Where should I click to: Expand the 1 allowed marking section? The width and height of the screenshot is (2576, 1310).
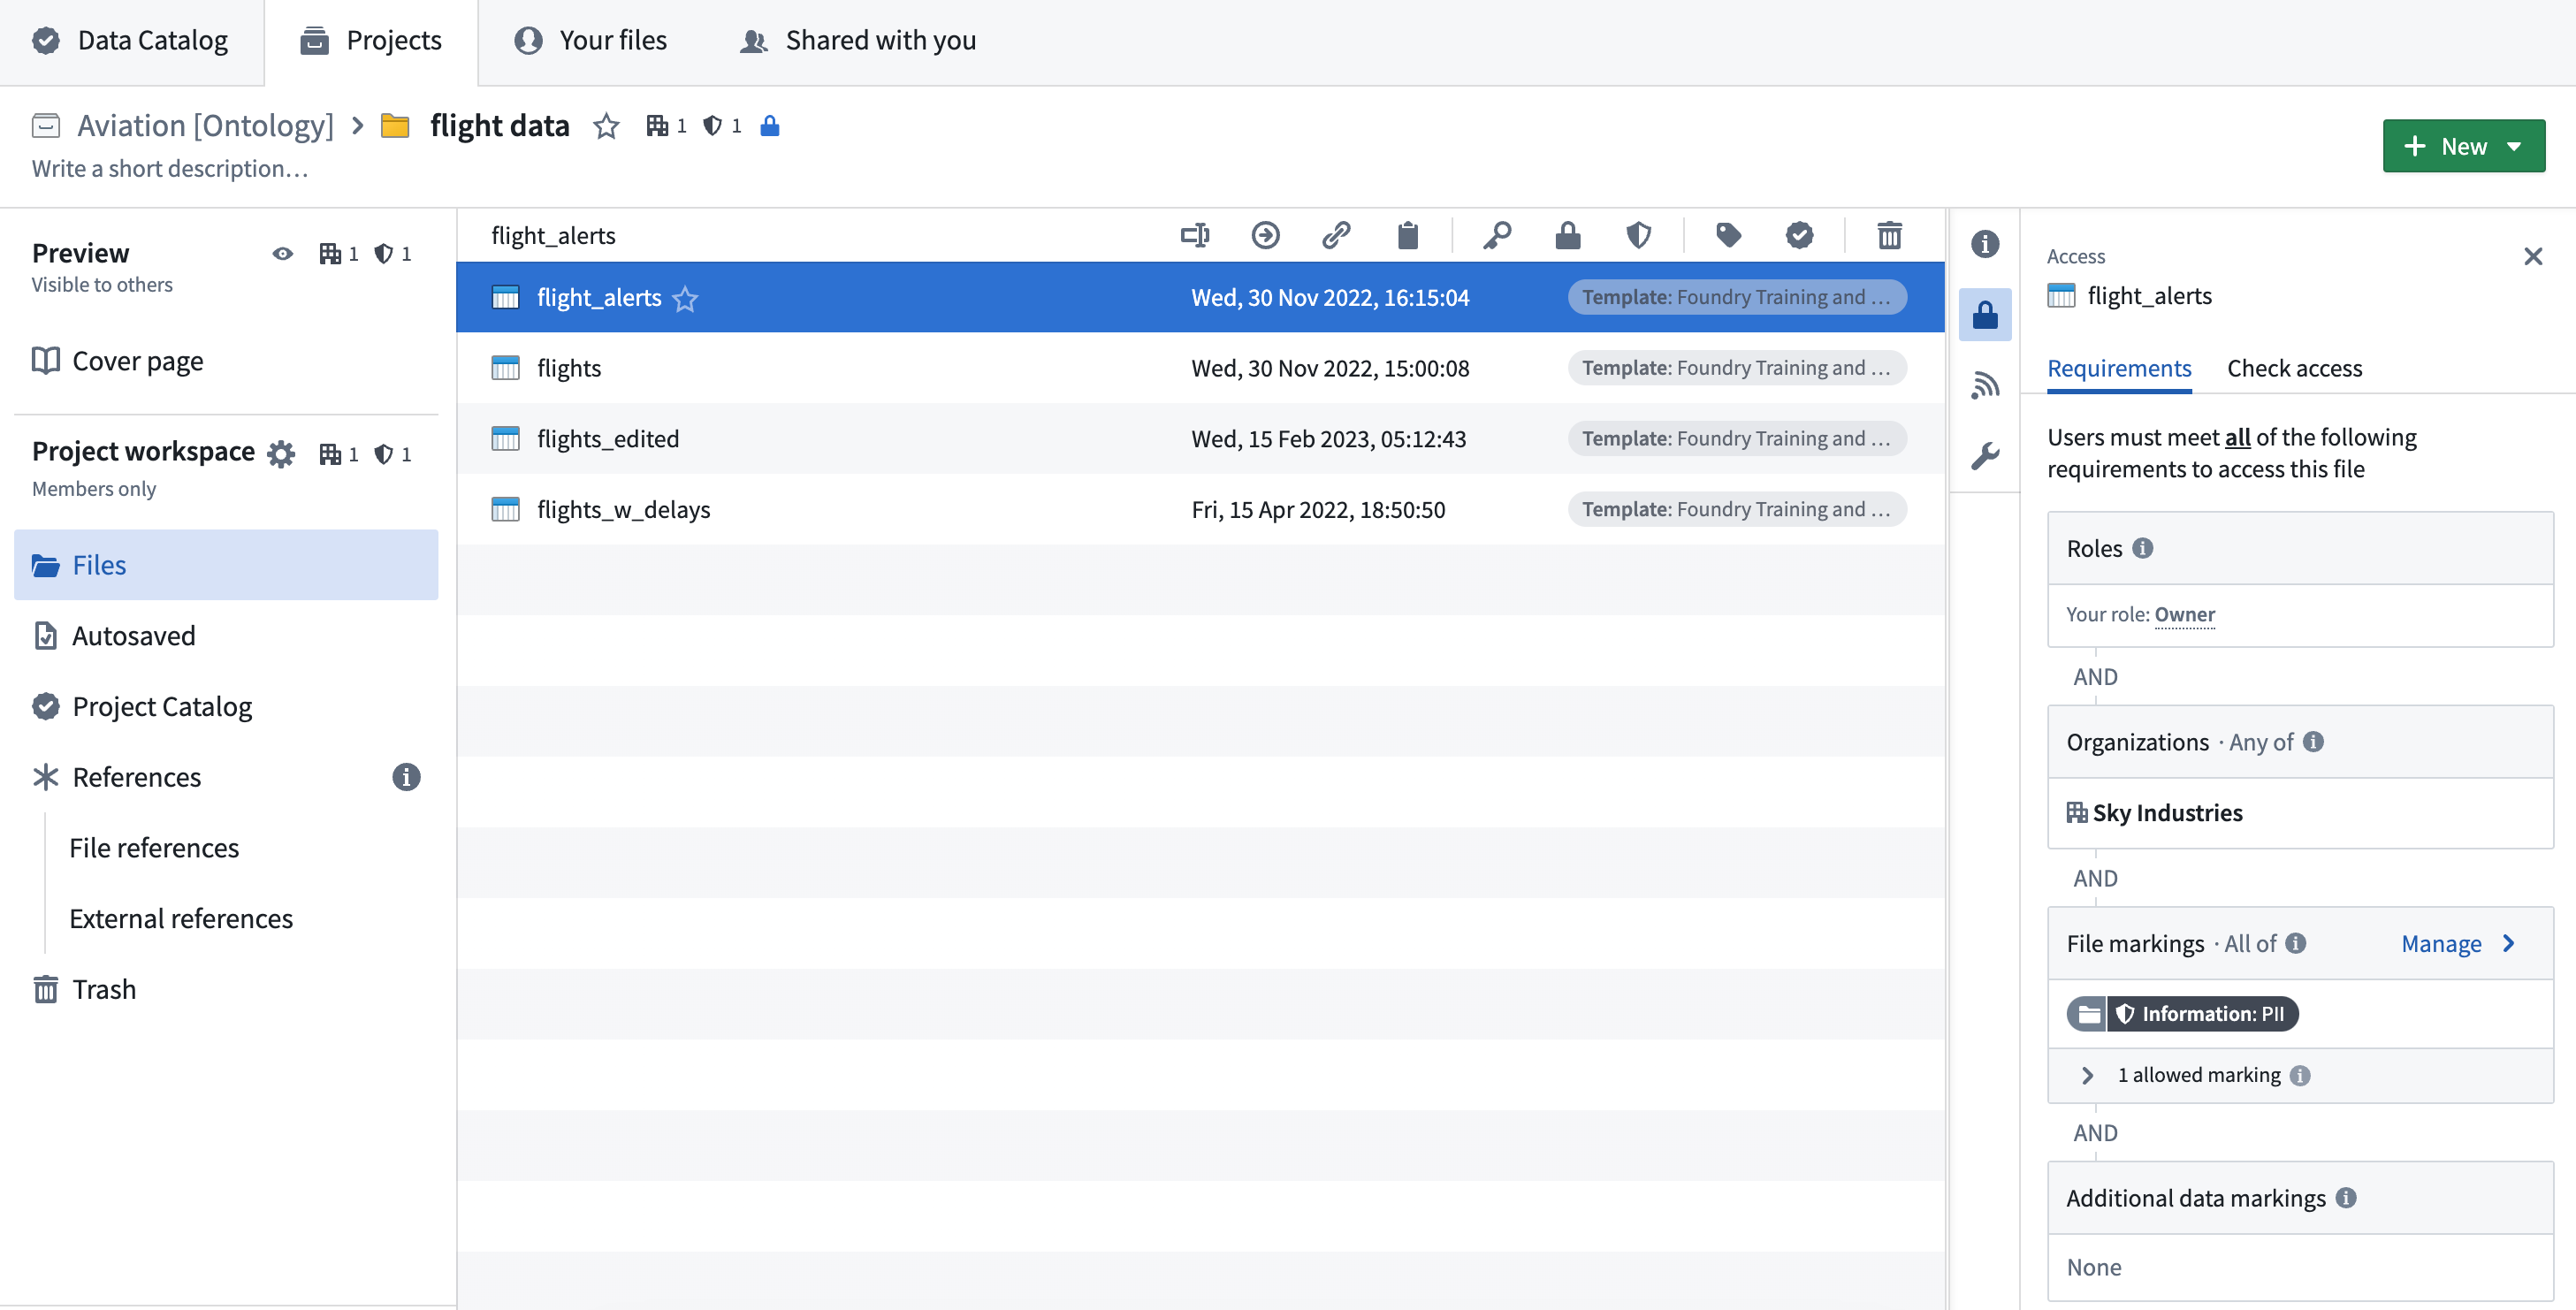click(2088, 1074)
